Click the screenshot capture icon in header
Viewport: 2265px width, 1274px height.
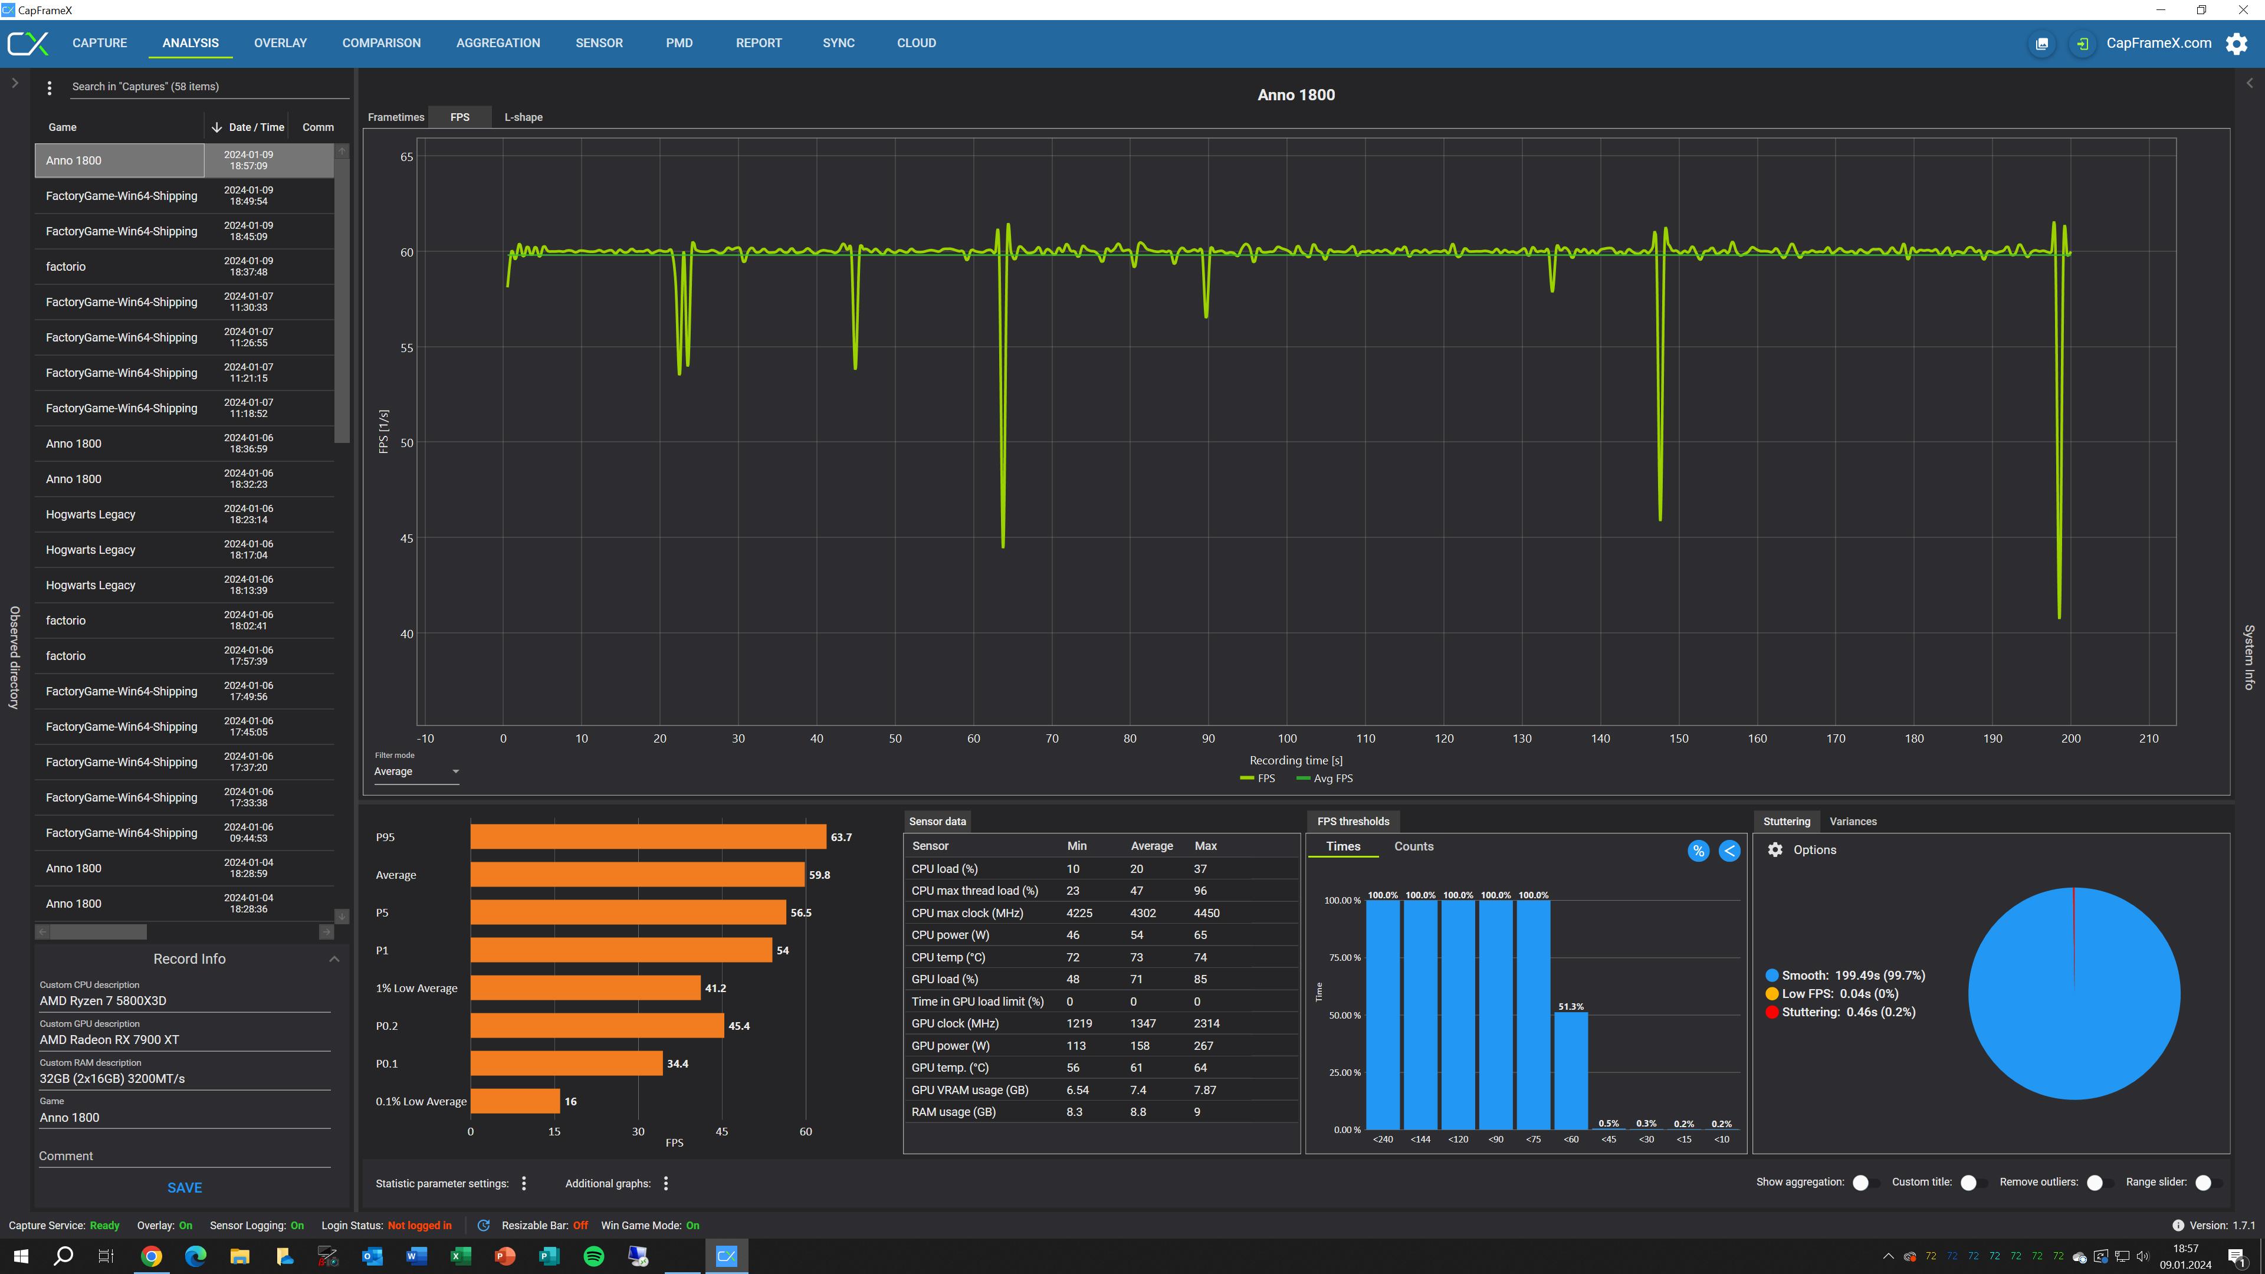(x=2041, y=43)
